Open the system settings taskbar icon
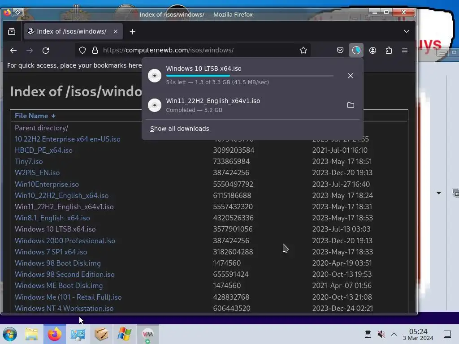The height and width of the screenshot is (344, 459). 78,334
